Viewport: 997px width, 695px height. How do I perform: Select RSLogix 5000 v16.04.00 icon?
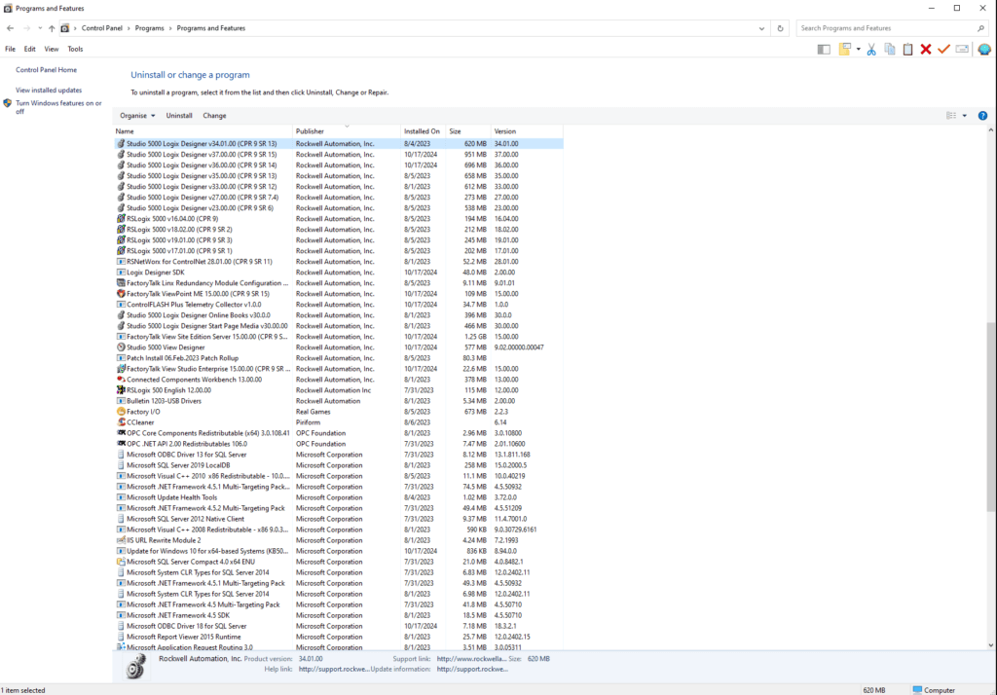point(121,219)
